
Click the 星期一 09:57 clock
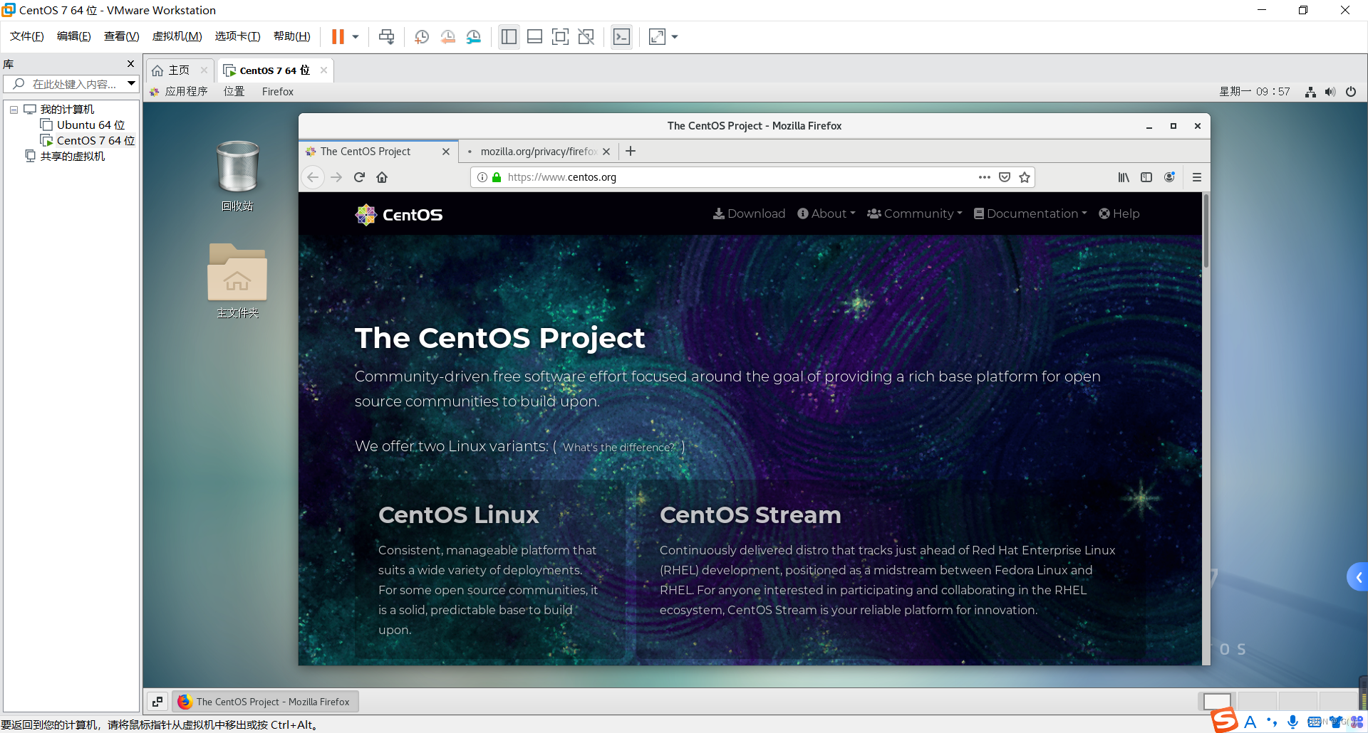(1254, 92)
